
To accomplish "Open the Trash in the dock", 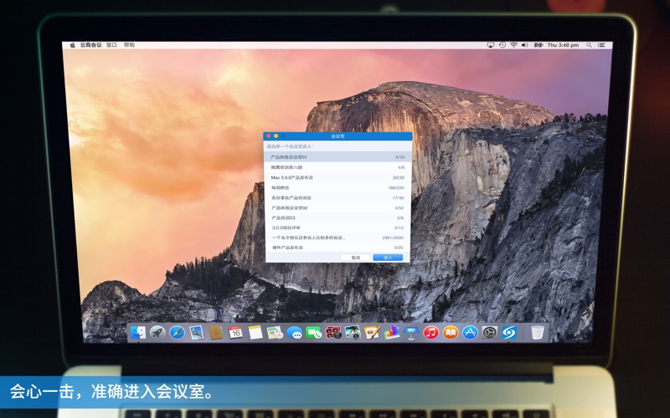I will pyautogui.click(x=537, y=332).
